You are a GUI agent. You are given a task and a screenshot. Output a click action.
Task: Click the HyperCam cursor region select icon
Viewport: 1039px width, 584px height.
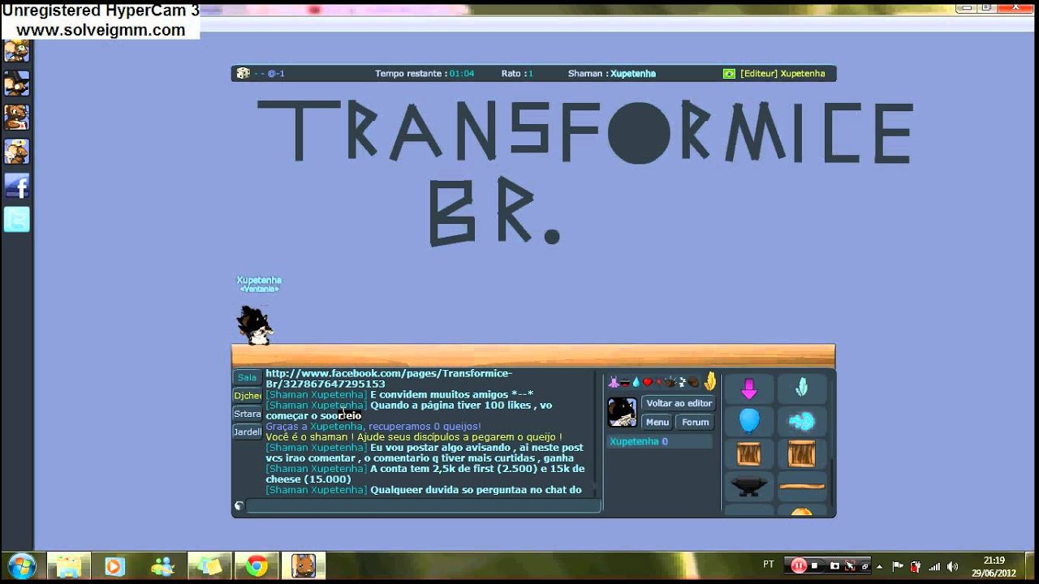click(849, 566)
